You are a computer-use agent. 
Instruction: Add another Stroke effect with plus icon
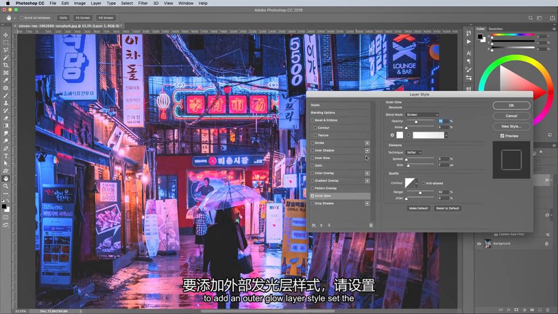coord(367,143)
